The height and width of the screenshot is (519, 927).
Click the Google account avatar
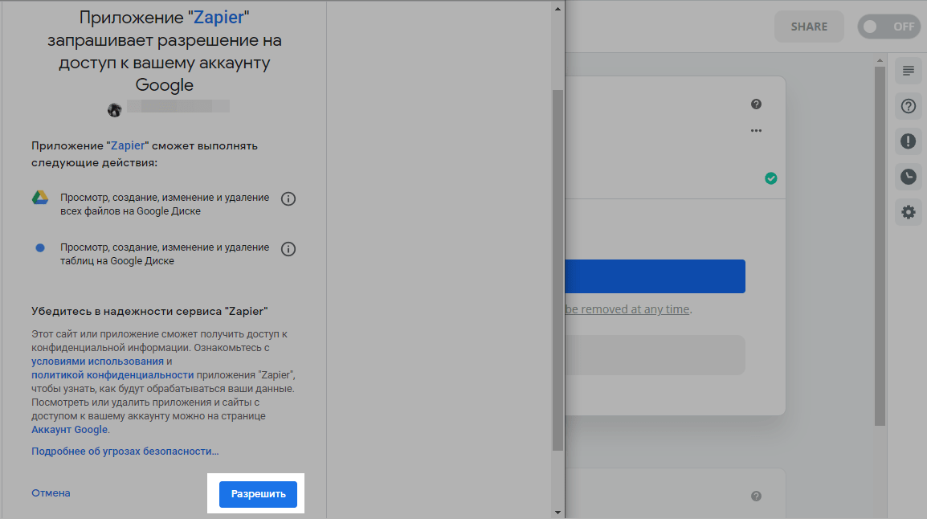click(x=115, y=109)
